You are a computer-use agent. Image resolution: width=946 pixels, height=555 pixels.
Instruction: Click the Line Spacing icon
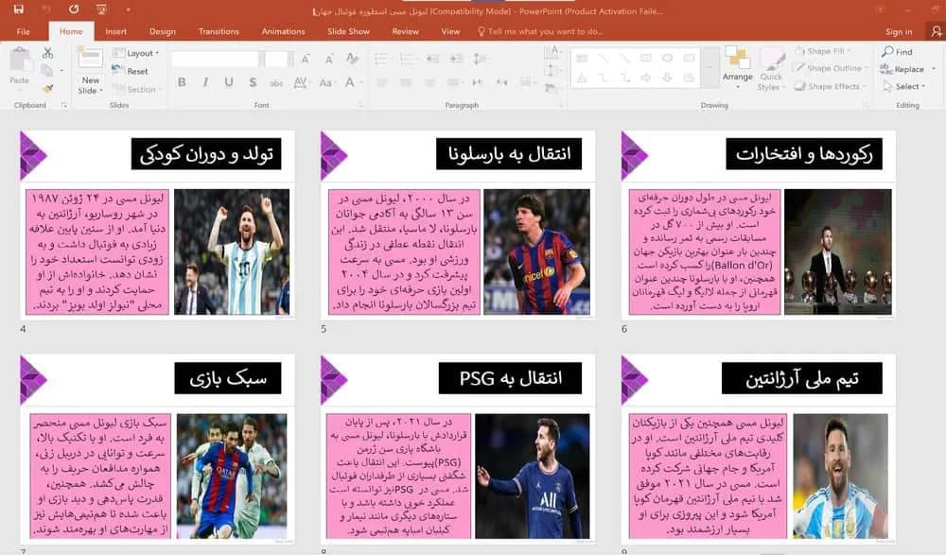coord(479,59)
